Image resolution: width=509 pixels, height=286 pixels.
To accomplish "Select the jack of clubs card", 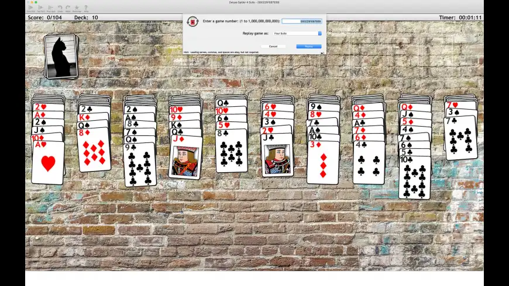I will pyautogui.click(x=277, y=155).
